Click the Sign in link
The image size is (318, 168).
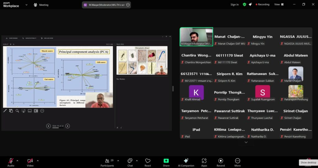point(234,5)
